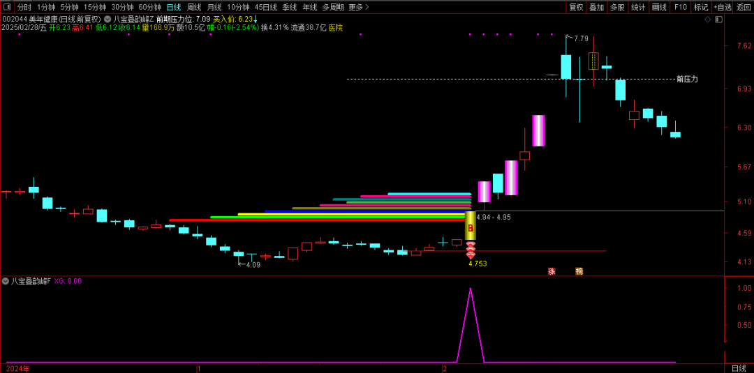The width and height of the screenshot is (754, 373).
Task: Click the diamond icon at chart top-right
Action: 707,20
